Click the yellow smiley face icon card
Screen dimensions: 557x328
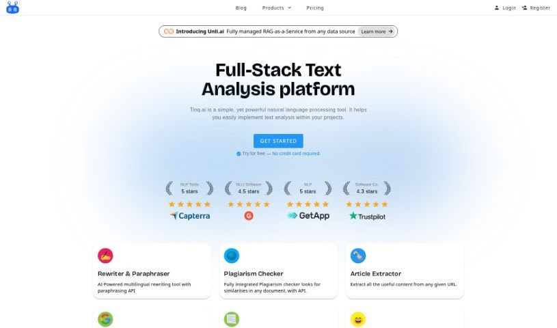pyautogui.click(x=358, y=319)
